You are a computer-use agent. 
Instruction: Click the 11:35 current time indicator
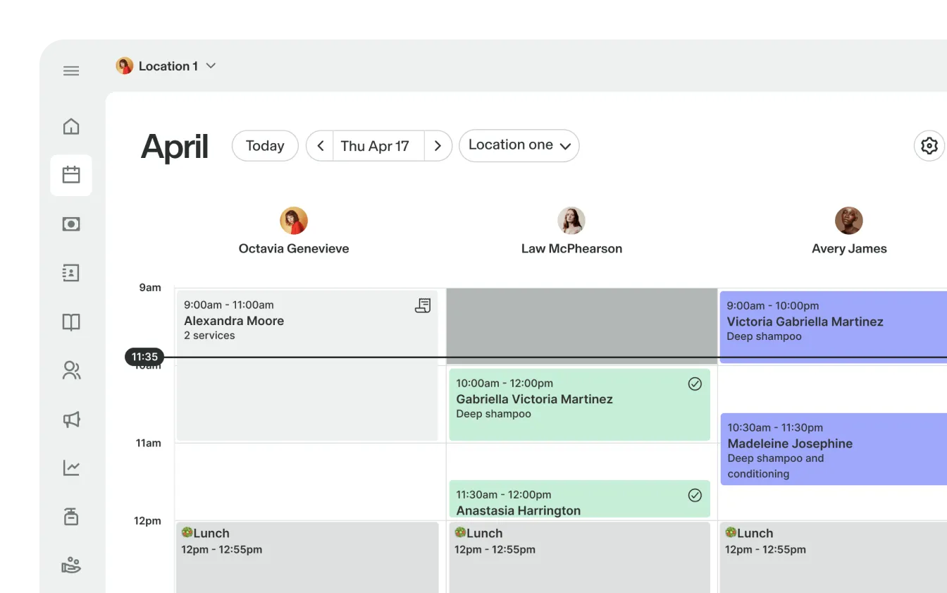click(144, 357)
